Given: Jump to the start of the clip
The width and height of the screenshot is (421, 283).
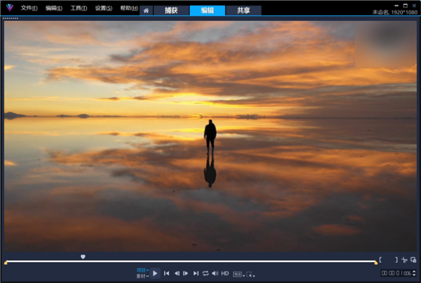Looking at the screenshot, I should click(167, 273).
